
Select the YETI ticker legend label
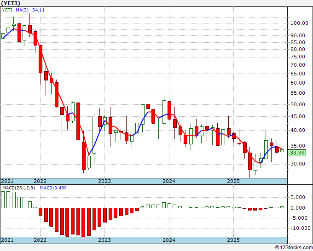[x=7, y=10]
